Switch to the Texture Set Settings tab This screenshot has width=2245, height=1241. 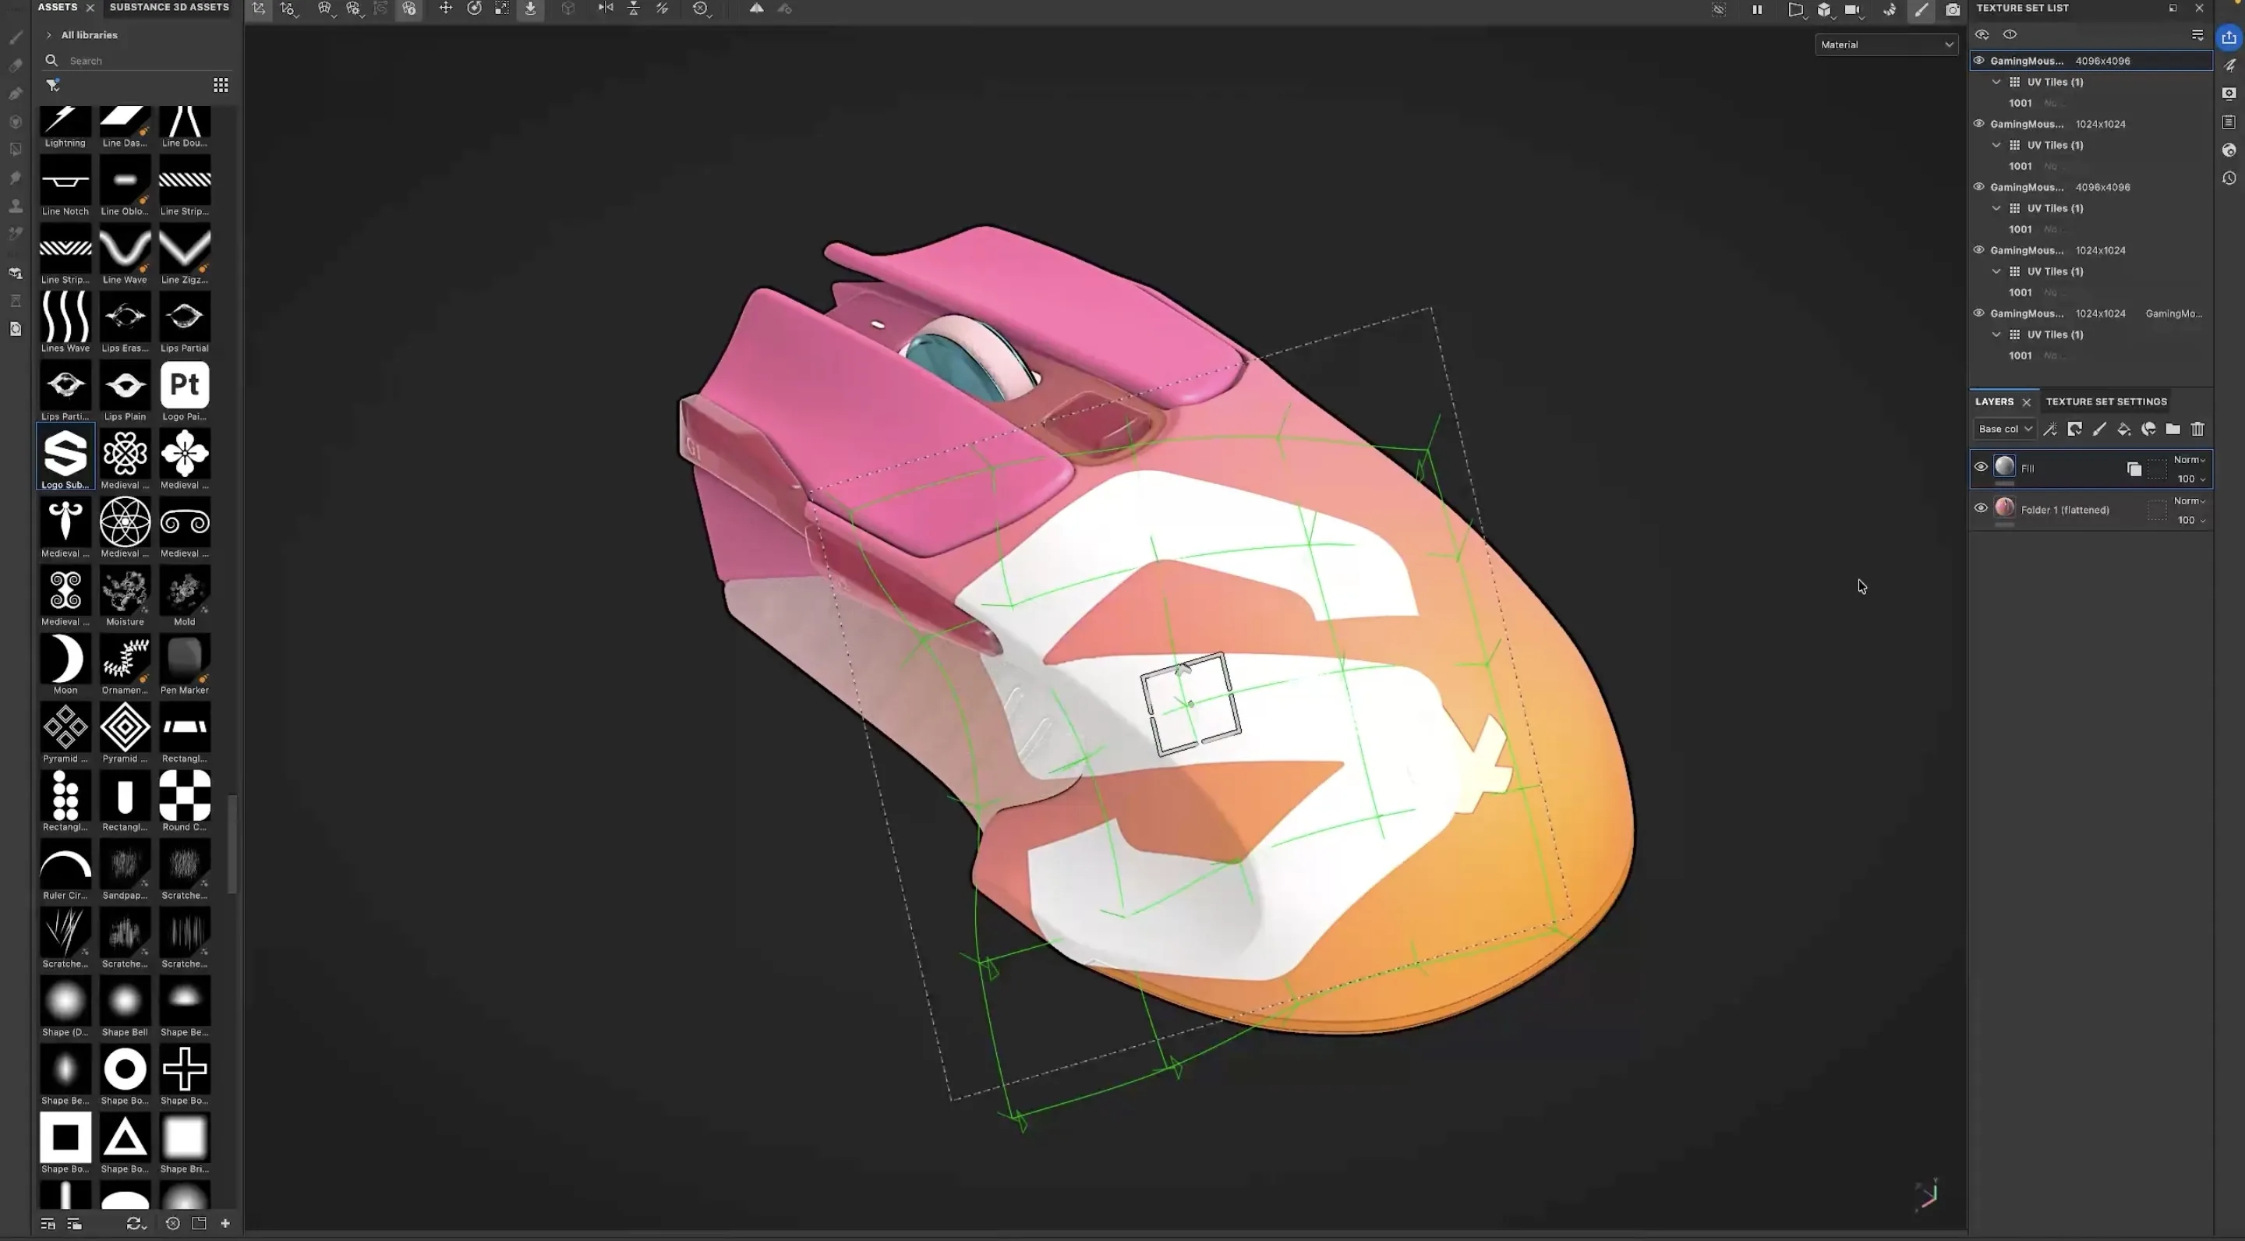pyautogui.click(x=2105, y=401)
